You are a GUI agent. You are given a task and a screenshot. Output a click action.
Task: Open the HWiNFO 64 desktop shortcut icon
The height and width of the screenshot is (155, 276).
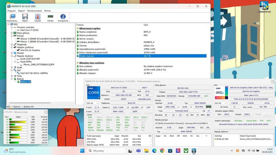tap(264, 7)
